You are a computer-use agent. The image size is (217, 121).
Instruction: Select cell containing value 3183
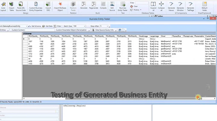coord(33,64)
